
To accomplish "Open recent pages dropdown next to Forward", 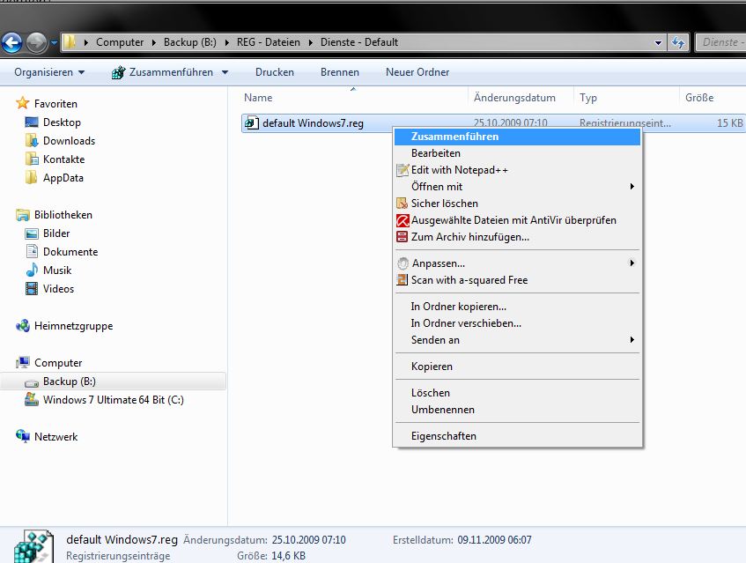I will 54,43.
